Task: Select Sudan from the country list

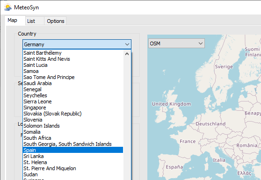Action: pyautogui.click(x=73, y=174)
